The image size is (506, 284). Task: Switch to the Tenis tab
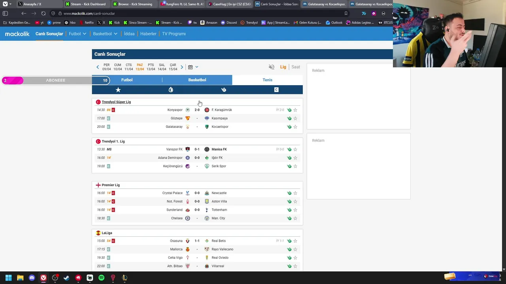click(267, 80)
